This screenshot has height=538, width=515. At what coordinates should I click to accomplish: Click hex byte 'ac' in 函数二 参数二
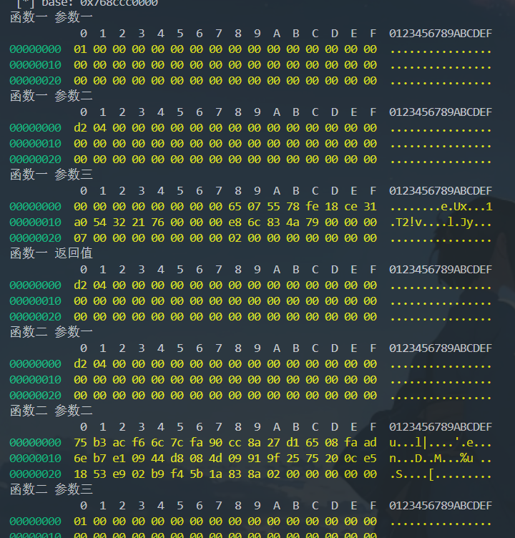(119, 443)
